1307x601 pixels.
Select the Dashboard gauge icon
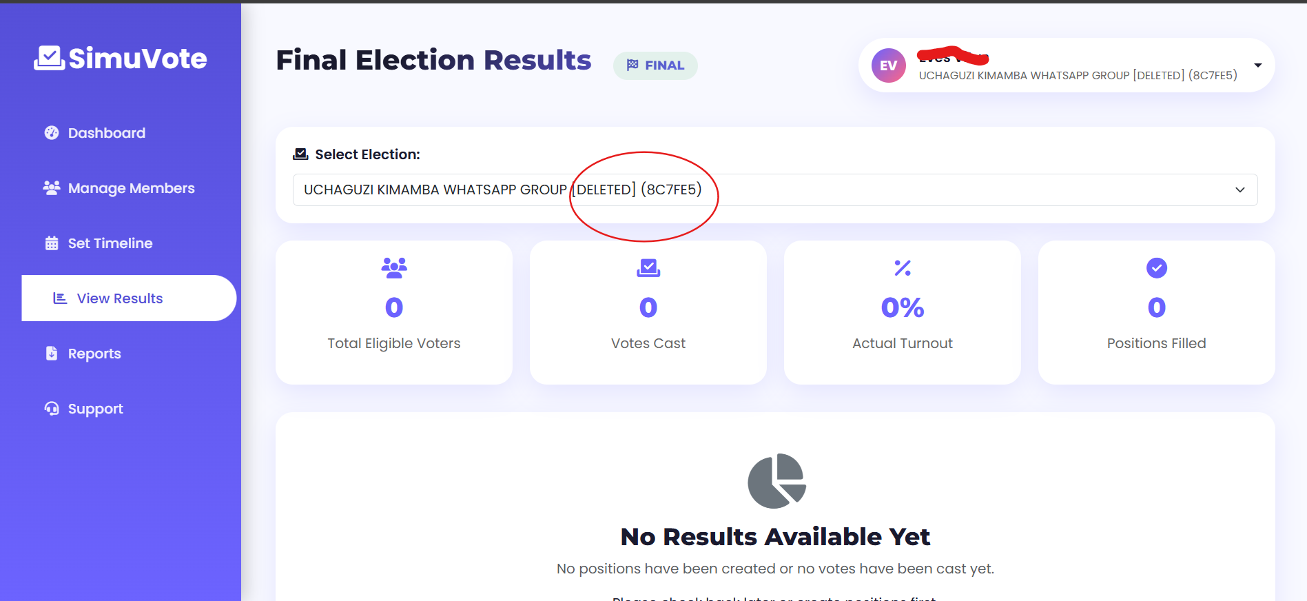[51, 132]
